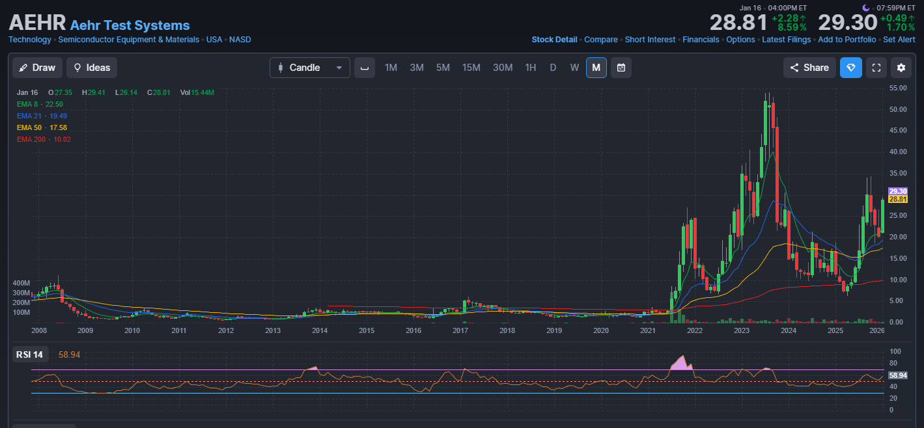Select the EMA 50 indicator label
Viewport: 924px width, 428px height.
[x=42, y=127]
